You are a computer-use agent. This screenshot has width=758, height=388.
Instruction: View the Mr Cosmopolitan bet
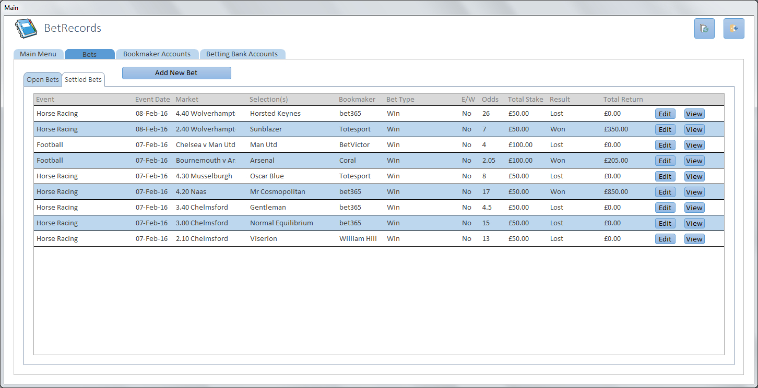pyautogui.click(x=694, y=192)
